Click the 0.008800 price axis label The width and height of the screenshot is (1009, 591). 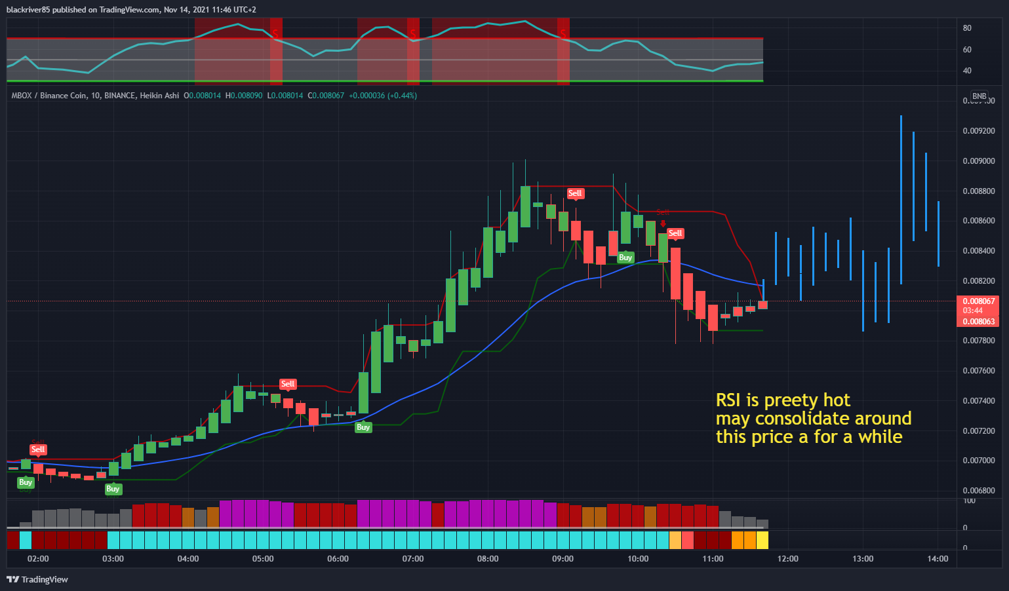coord(979,191)
